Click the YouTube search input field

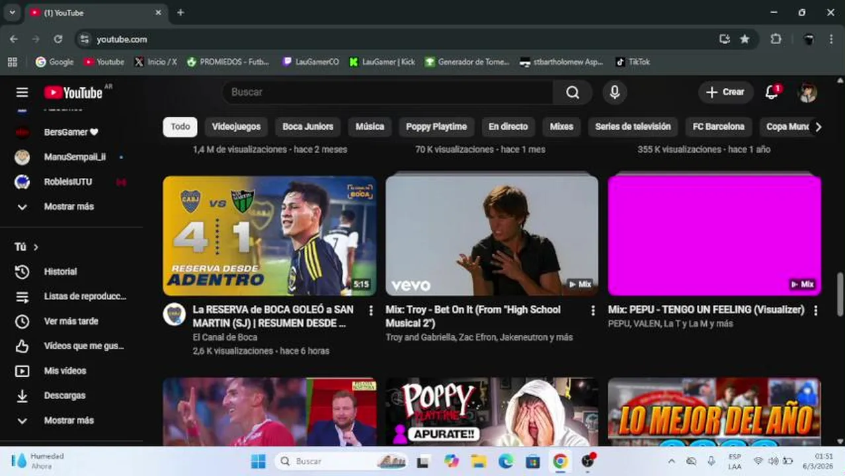coord(387,93)
